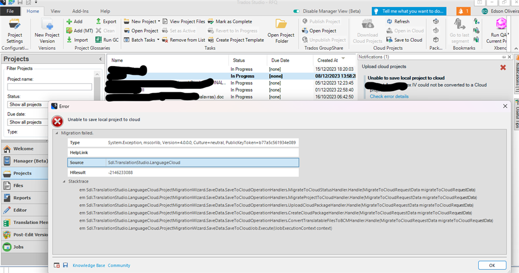This screenshot has height=273, width=519.
Task: Mark project as Complete
Action: (230, 22)
